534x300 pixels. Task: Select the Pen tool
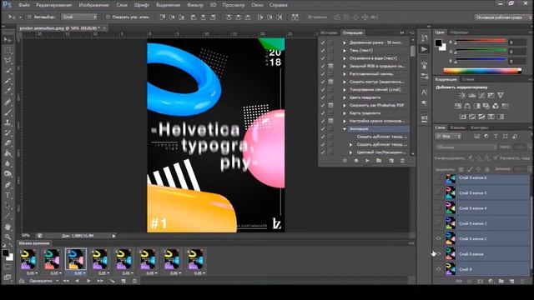click(8, 185)
